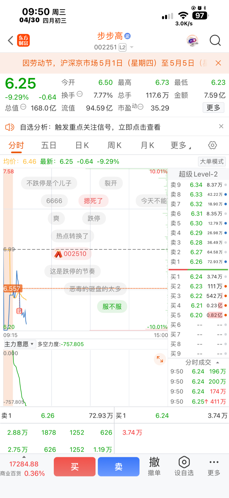This screenshot has width=229, height=498.
Task: Read the 劳动节 market holiday notice
Action: point(115,63)
